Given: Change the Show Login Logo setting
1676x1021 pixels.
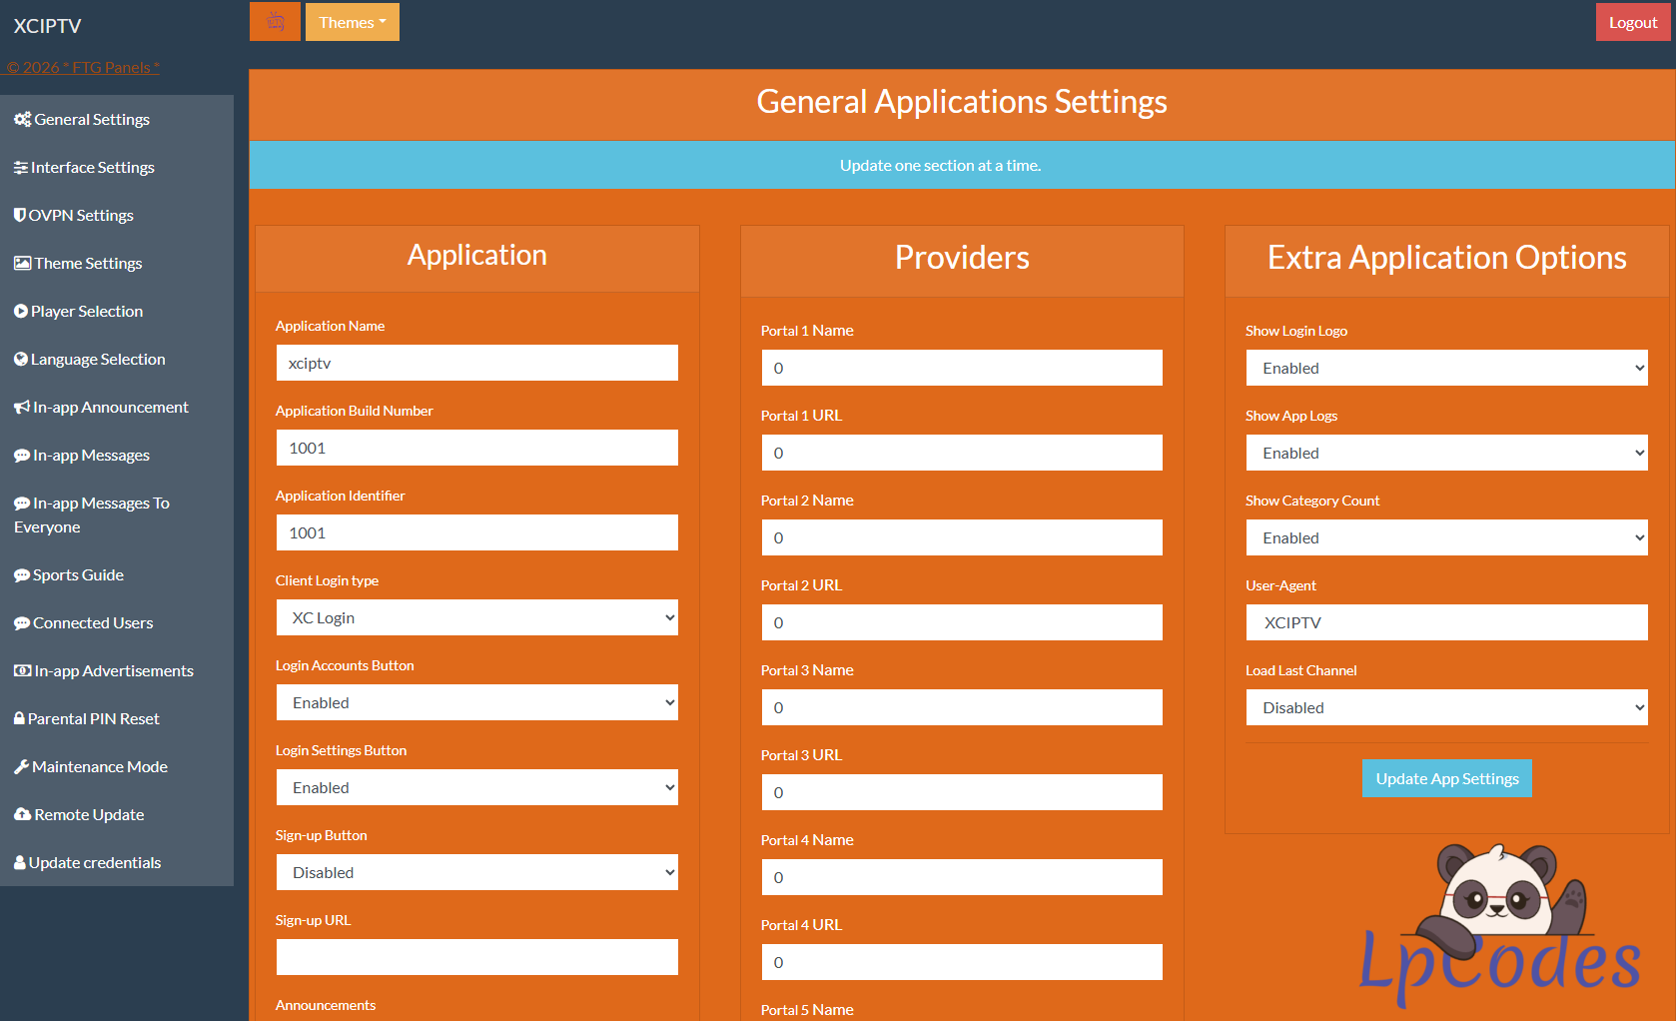Looking at the screenshot, I should 1446,368.
